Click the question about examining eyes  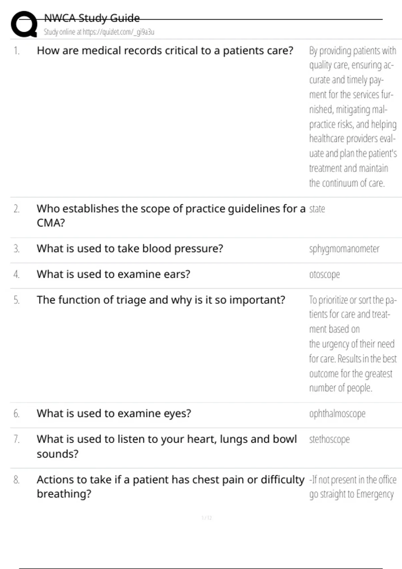click(114, 414)
